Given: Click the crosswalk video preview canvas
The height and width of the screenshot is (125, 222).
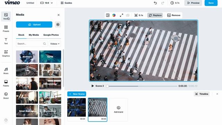Looking at the screenshot, I should coord(143,51).
